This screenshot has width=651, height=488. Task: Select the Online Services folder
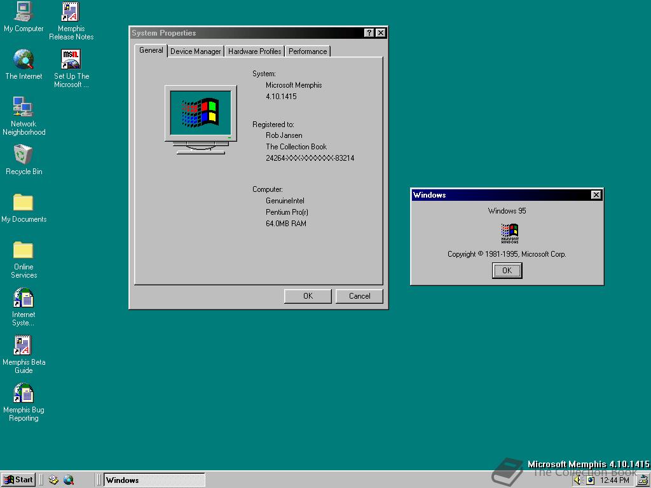pyautogui.click(x=24, y=259)
